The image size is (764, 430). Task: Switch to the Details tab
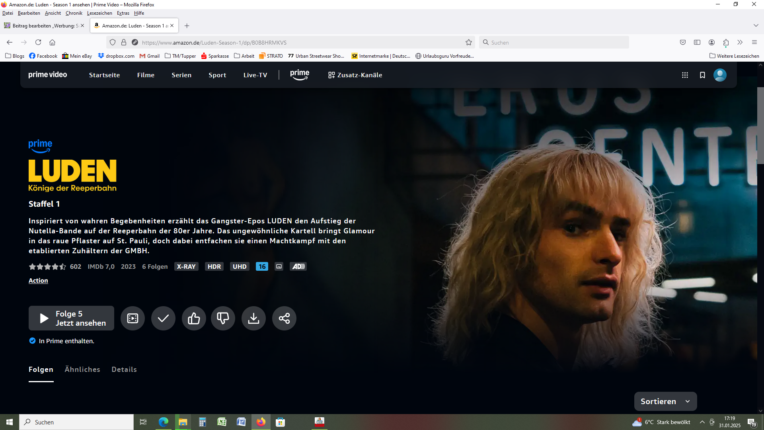pyautogui.click(x=124, y=369)
